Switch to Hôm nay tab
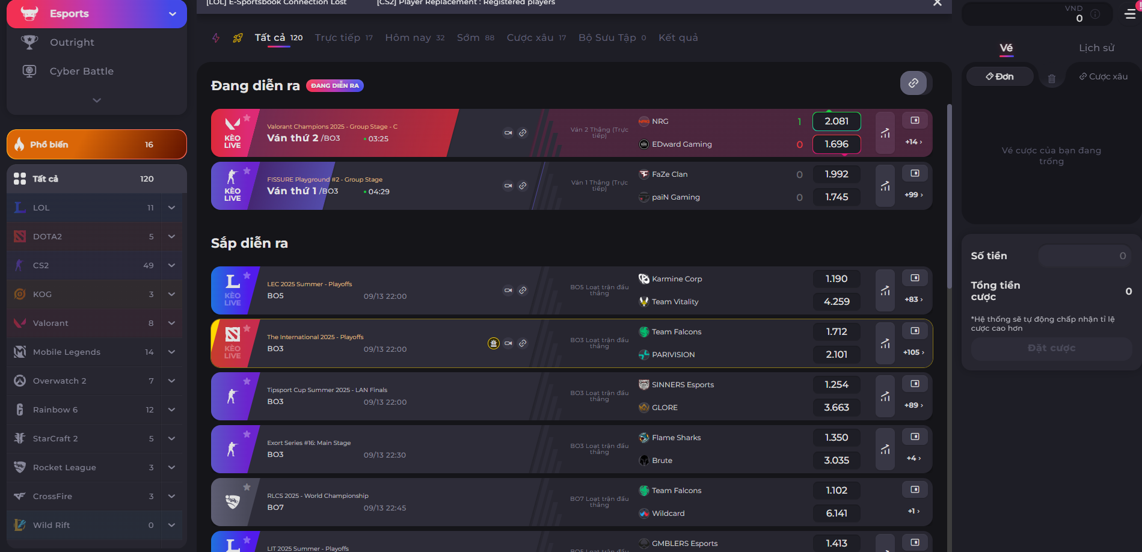Viewport: 1142px width, 552px height. (414, 38)
